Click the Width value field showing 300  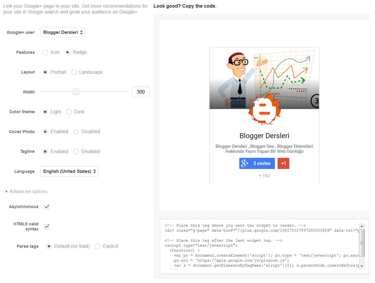pyautogui.click(x=141, y=92)
